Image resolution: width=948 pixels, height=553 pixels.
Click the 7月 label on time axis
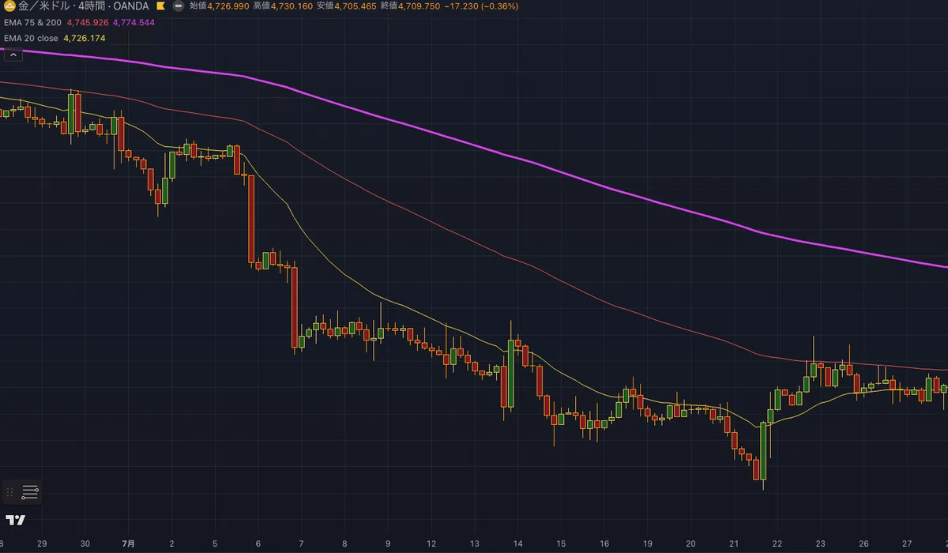point(128,544)
